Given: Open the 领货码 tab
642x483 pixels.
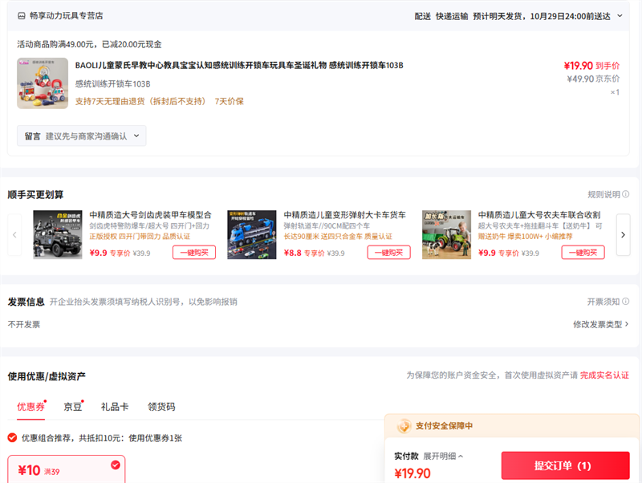Looking at the screenshot, I should pyautogui.click(x=161, y=407).
